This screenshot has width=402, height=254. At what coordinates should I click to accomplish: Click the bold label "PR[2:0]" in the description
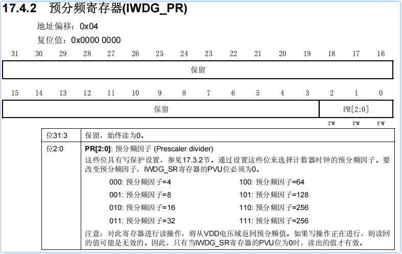[98, 149]
